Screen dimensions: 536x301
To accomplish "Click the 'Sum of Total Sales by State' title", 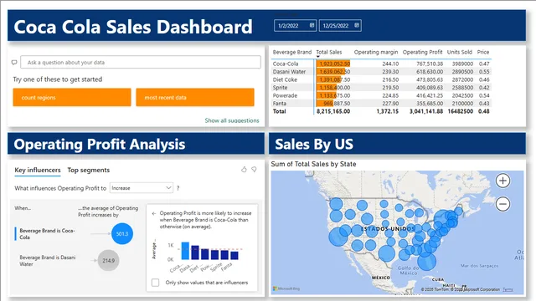I will (313, 164).
